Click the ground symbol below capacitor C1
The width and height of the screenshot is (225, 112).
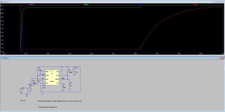[63, 90]
